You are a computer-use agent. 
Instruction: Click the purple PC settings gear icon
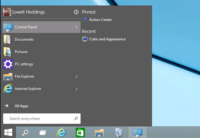click(8, 64)
